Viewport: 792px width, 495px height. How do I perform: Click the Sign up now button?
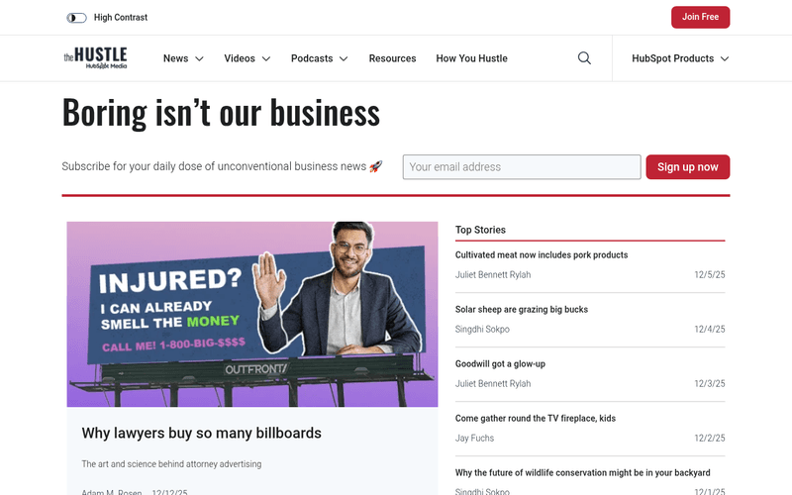(x=687, y=167)
